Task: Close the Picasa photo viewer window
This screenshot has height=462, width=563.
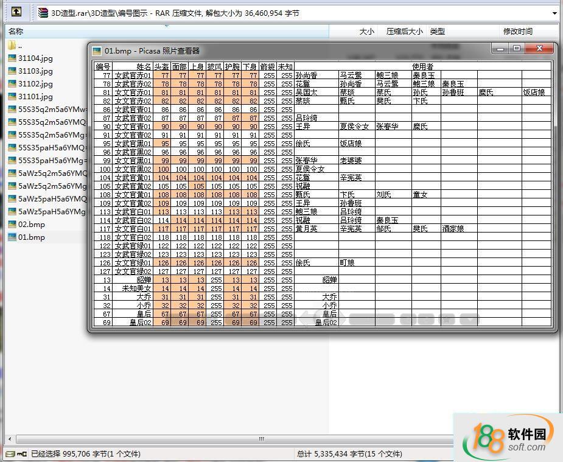Action: coord(539,49)
